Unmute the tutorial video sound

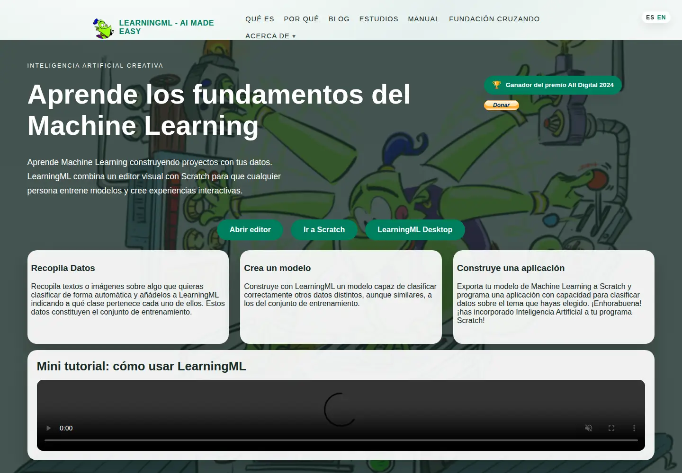(x=589, y=428)
